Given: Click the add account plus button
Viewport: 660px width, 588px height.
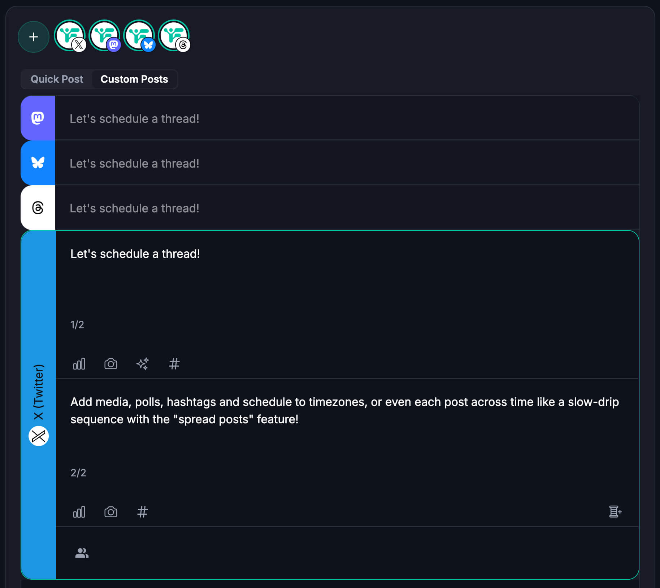Looking at the screenshot, I should (x=34, y=37).
